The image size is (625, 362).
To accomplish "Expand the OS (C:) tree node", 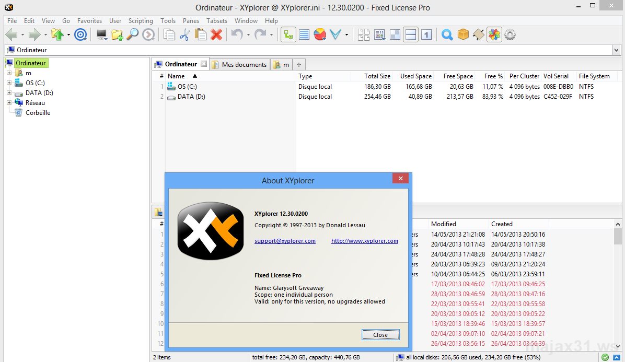I will click(x=9, y=83).
